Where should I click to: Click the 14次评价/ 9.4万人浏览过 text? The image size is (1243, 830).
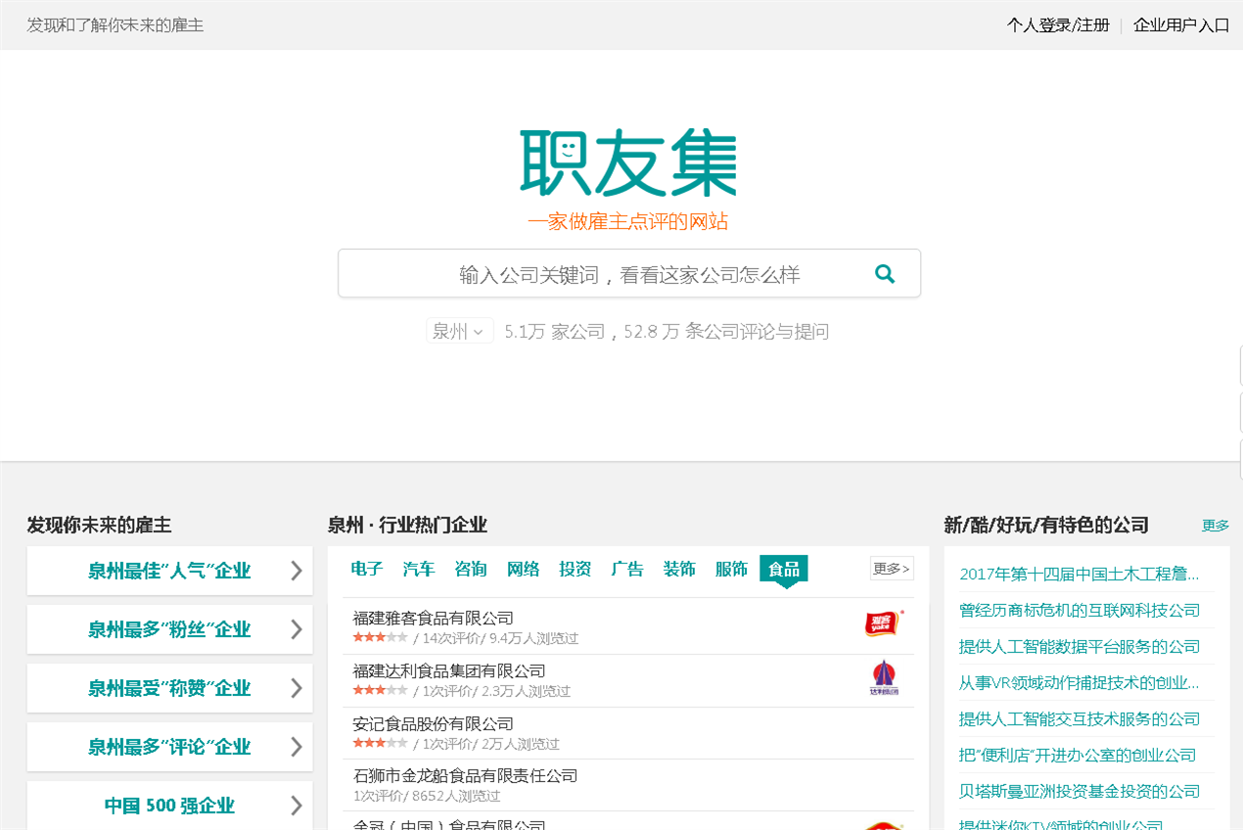click(x=500, y=638)
